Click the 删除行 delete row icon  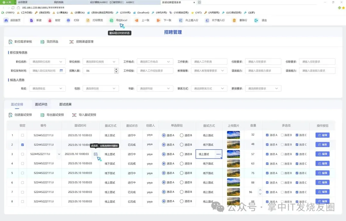pyautogui.click(x=234, y=20)
